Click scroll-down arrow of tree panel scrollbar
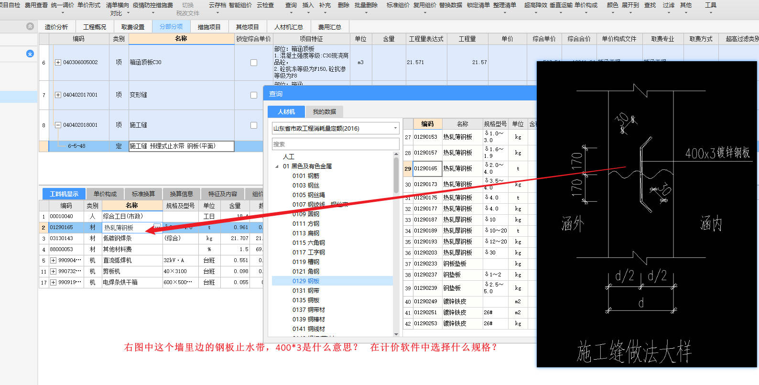This screenshot has width=759, height=385. (396, 334)
